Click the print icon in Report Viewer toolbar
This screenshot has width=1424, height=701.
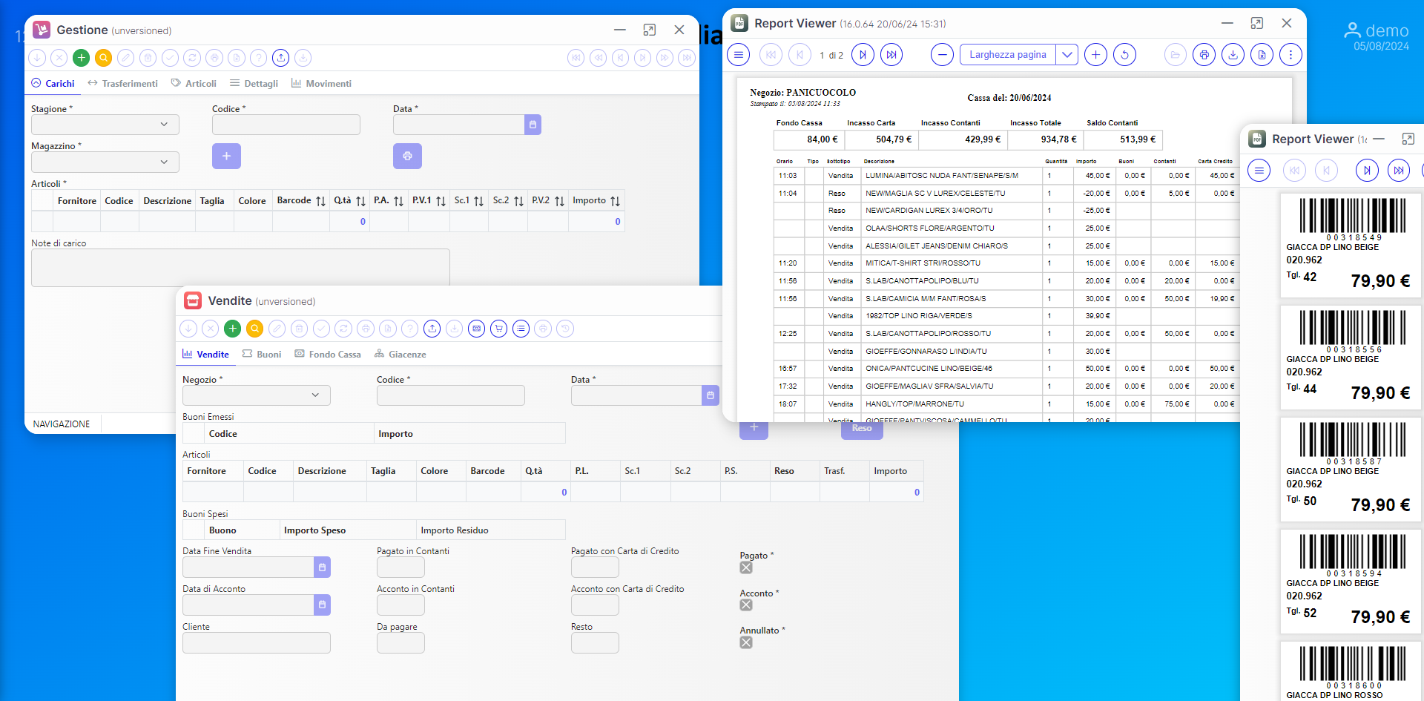tap(1204, 55)
